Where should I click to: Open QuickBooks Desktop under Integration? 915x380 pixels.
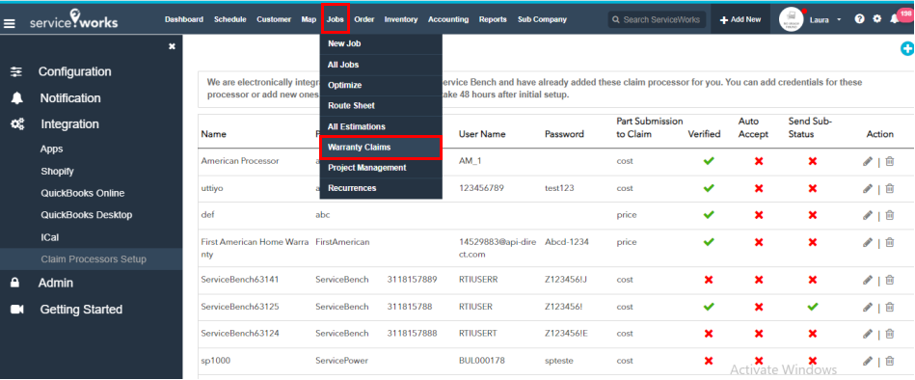click(87, 215)
